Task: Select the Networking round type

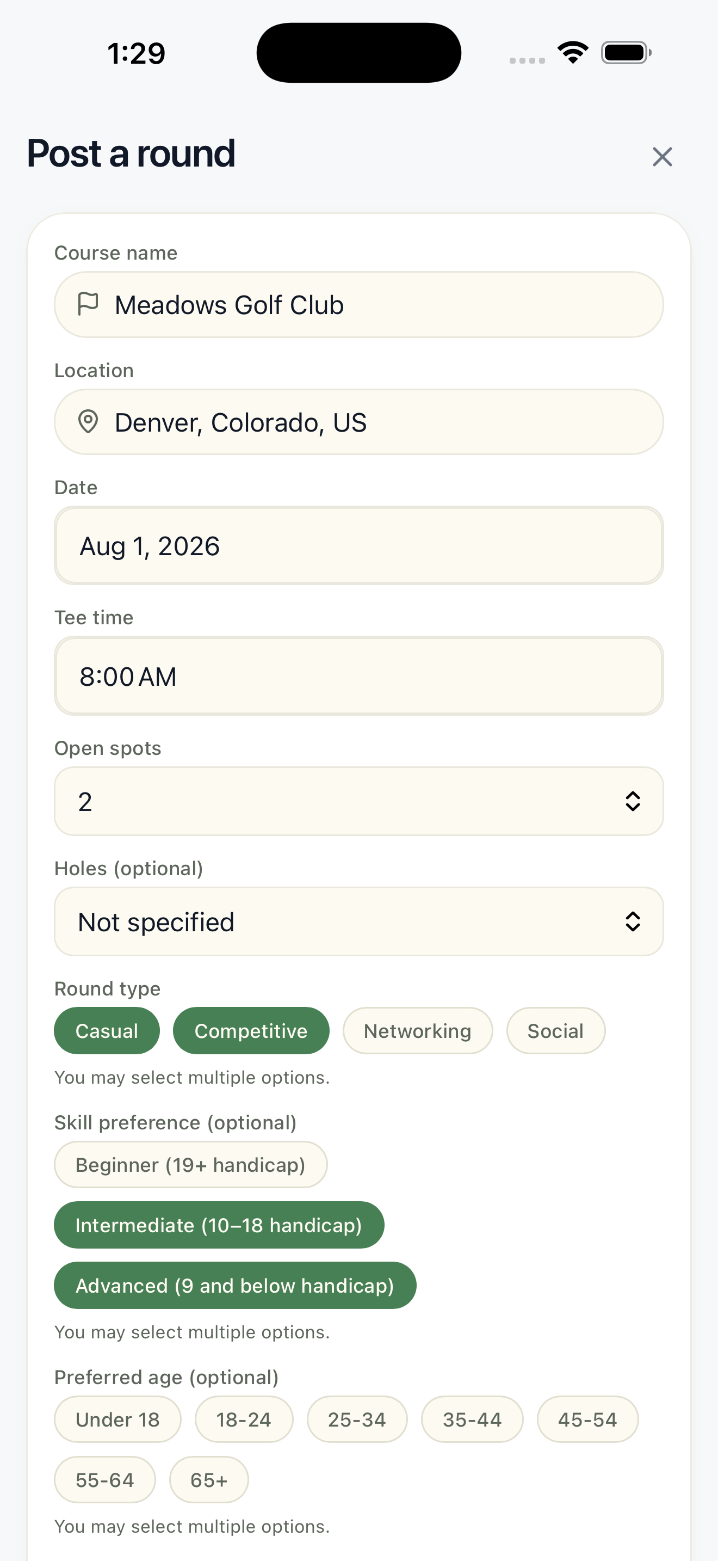Action: pyautogui.click(x=418, y=1030)
